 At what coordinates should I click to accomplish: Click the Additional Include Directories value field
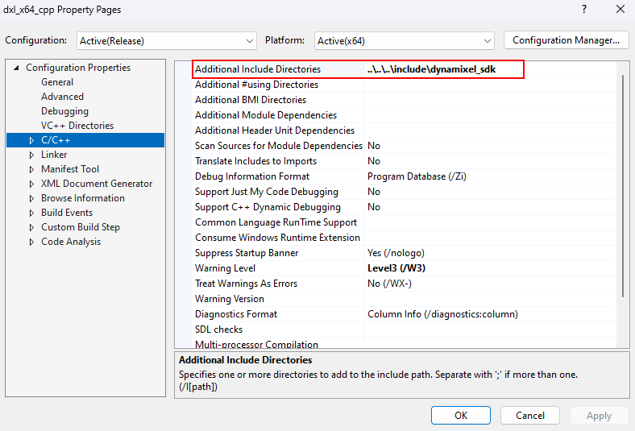[x=443, y=69]
